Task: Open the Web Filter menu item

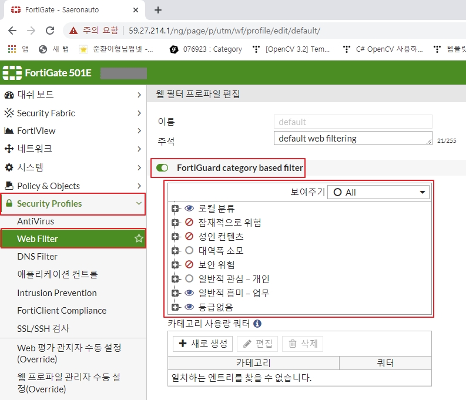Action: pyautogui.click(x=73, y=238)
